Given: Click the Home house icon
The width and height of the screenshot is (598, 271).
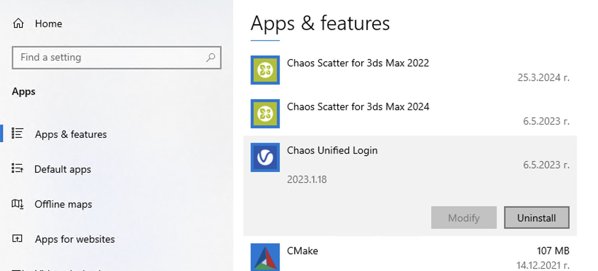Looking at the screenshot, I should pyautogui.click(x=18, y=24).
